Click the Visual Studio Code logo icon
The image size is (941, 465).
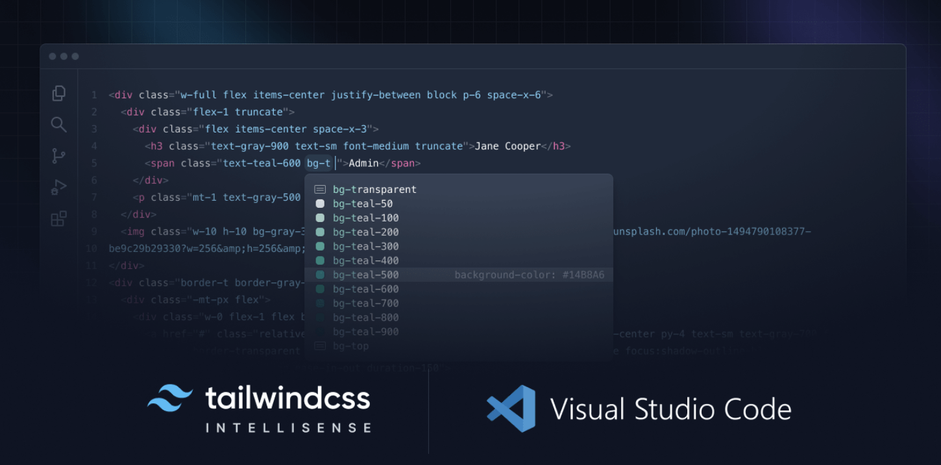click(511, 408)
